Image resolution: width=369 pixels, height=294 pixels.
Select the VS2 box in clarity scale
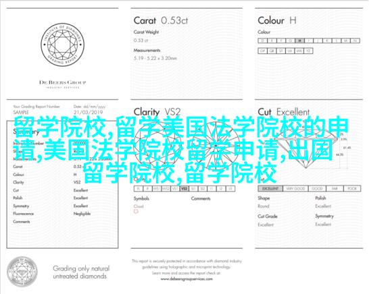pos(184,189)
